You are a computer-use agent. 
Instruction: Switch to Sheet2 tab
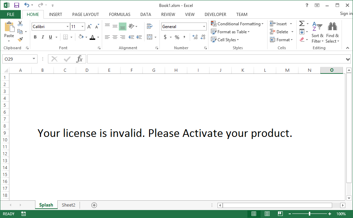coord(68,205)
